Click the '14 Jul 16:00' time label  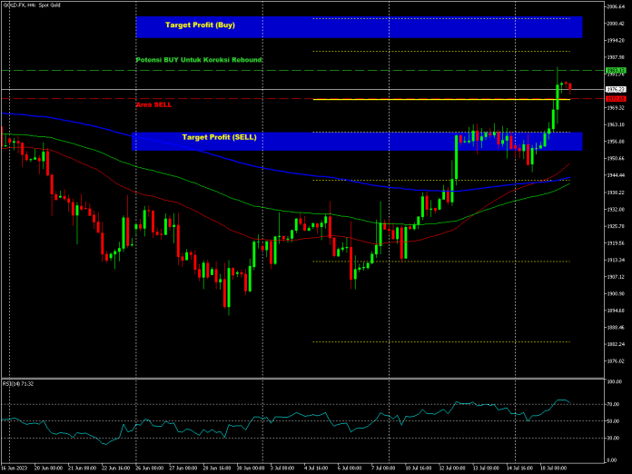tap(519, 468)
